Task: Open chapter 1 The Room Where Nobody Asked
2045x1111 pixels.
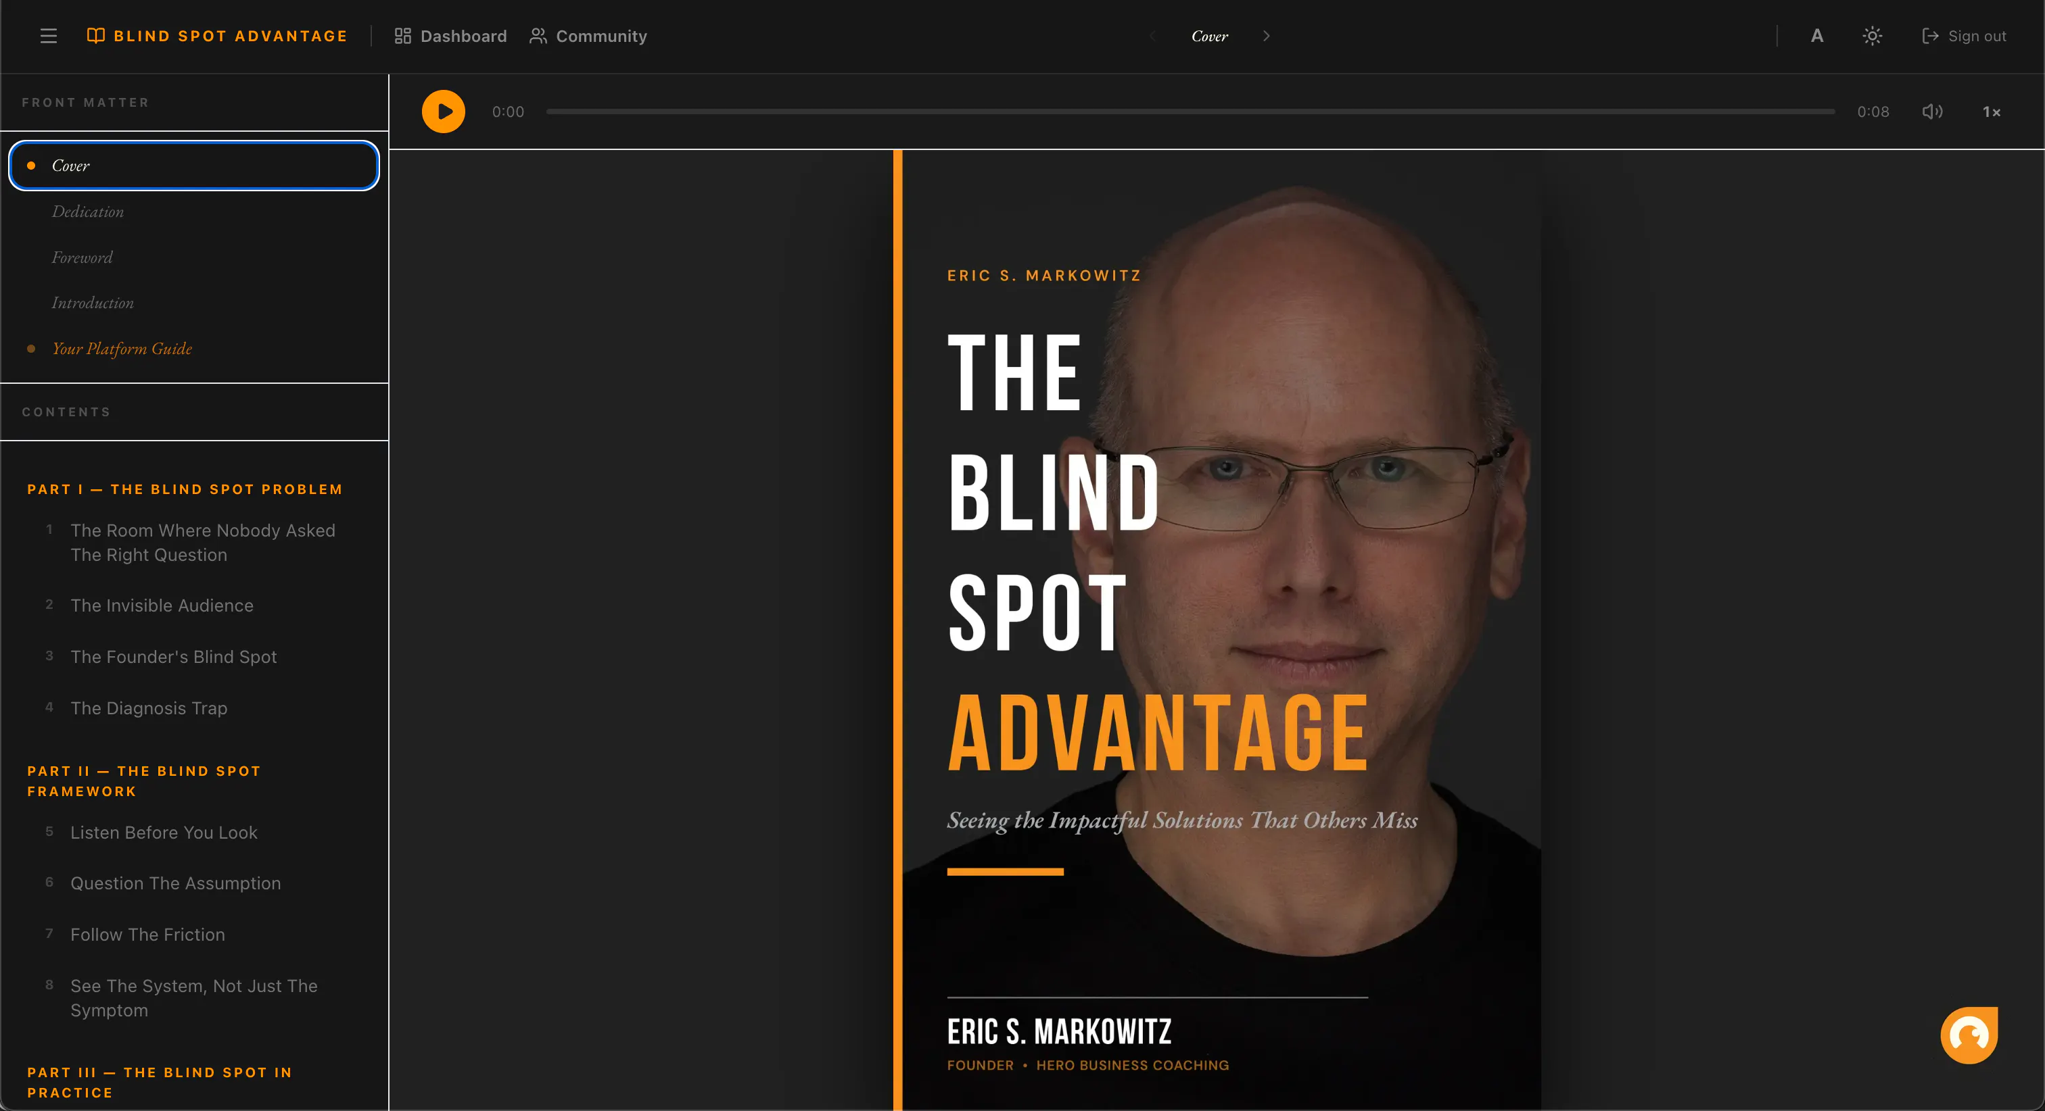Action: [202, 543]
